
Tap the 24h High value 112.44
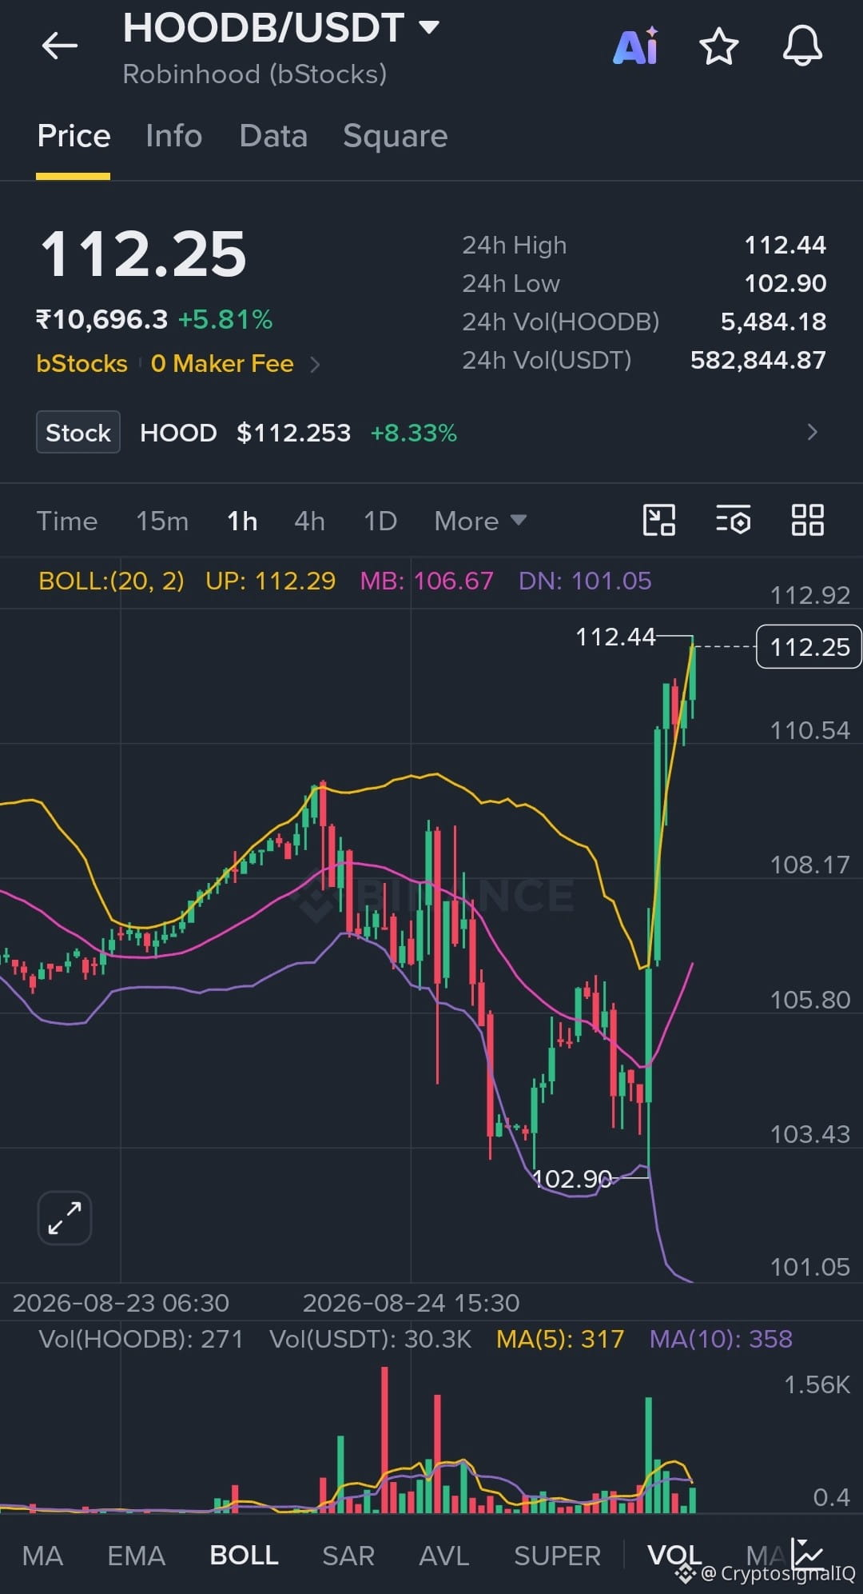click(785, 245)
